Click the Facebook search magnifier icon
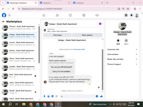This screenshot has height=107, width=143. click(x=9, y=15)
